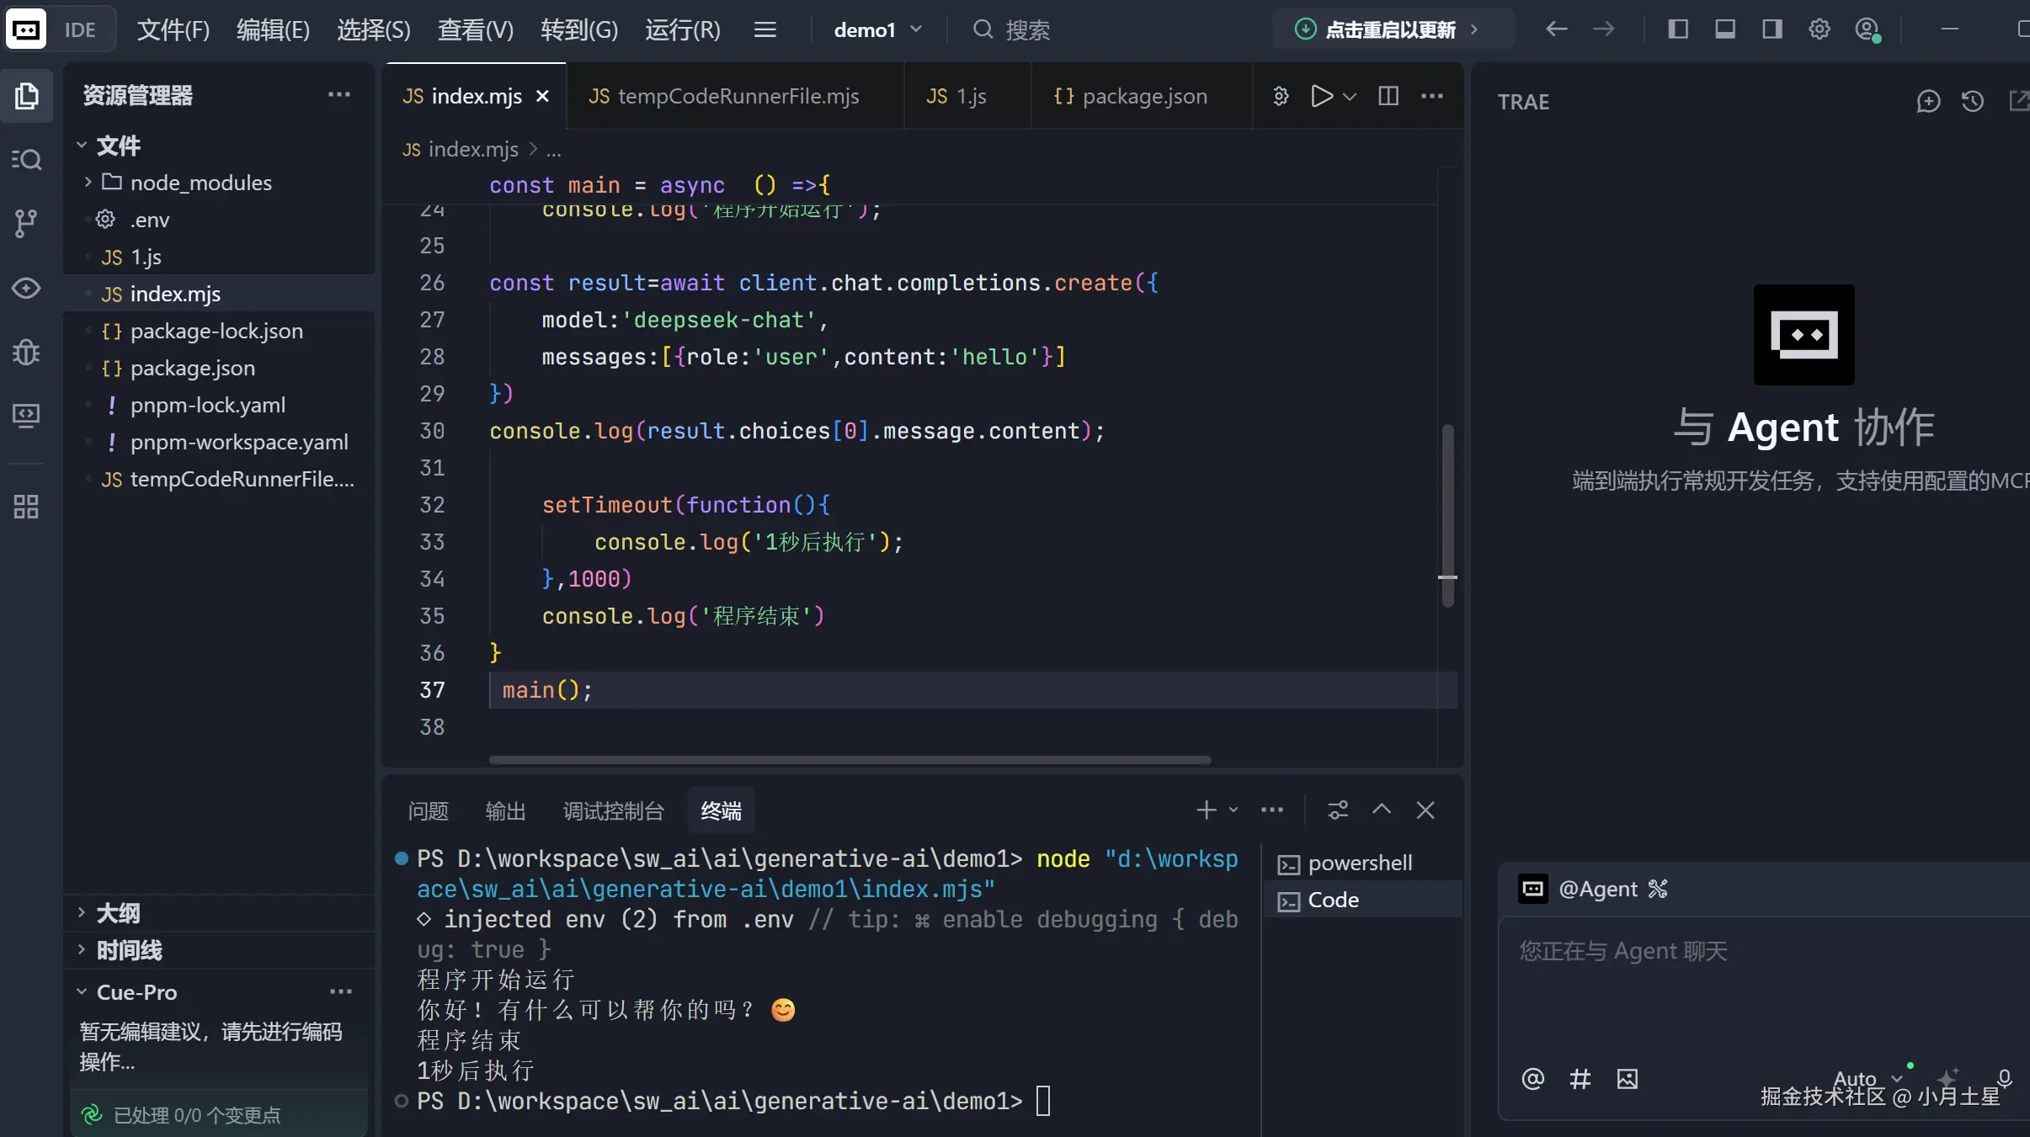This screenshot has width=2030, height=1137.
Task: Navigate forward with the right arrow
Action: coord(1603,29)
